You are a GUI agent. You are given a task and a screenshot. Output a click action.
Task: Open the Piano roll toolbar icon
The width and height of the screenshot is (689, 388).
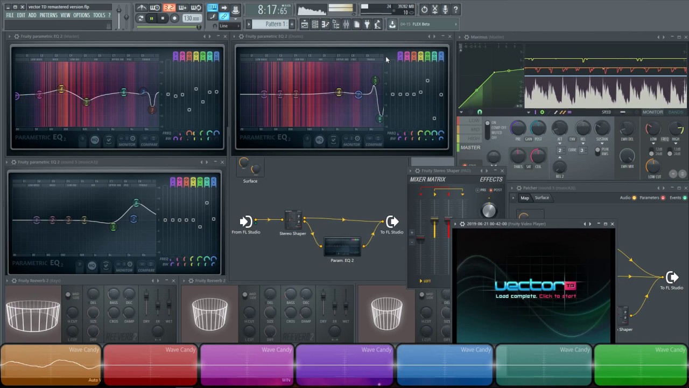tap(326, 24)
